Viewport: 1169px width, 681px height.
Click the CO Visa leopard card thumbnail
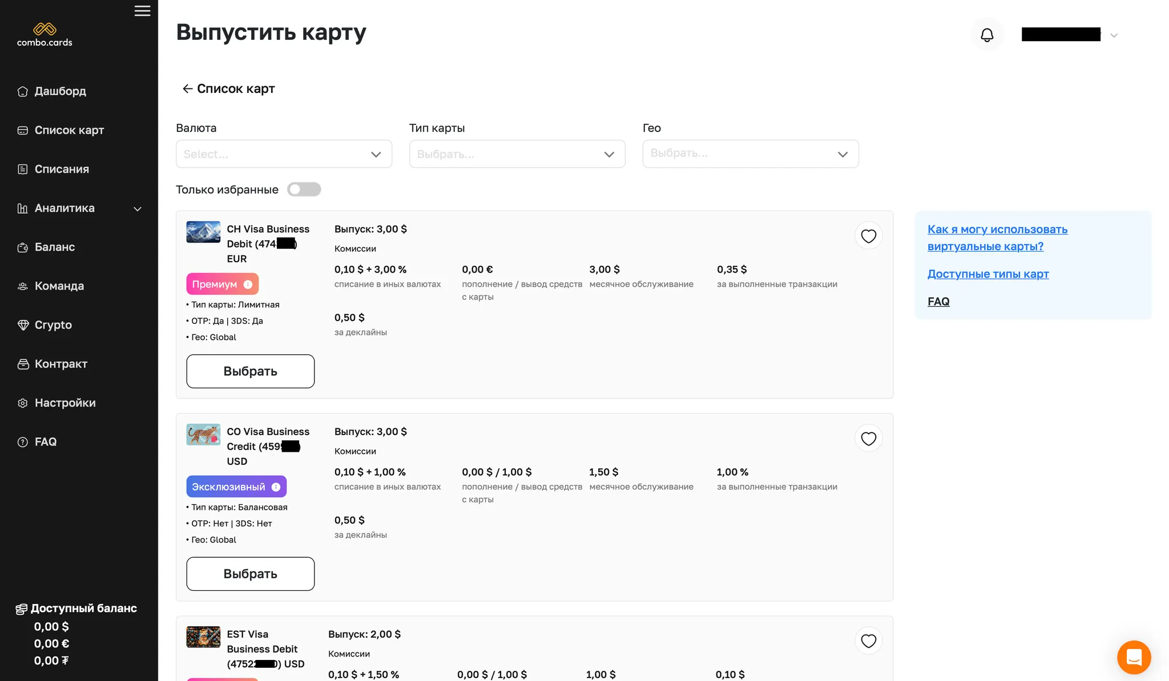click(203, 435)
